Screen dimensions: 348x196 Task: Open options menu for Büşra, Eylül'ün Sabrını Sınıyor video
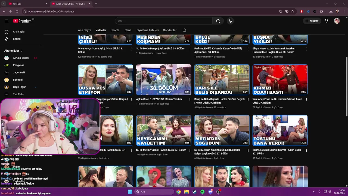point(306,150)
